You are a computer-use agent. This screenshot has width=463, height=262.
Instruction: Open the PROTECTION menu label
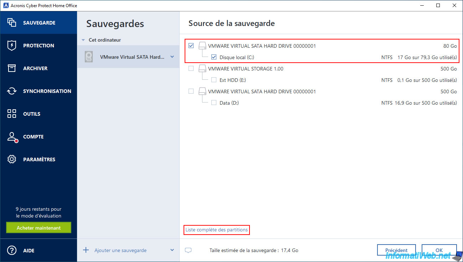pyautogui.click(x=38, y=46)
